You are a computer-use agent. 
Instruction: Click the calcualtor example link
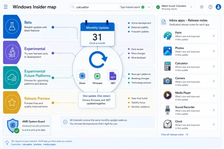pos(27,144)
